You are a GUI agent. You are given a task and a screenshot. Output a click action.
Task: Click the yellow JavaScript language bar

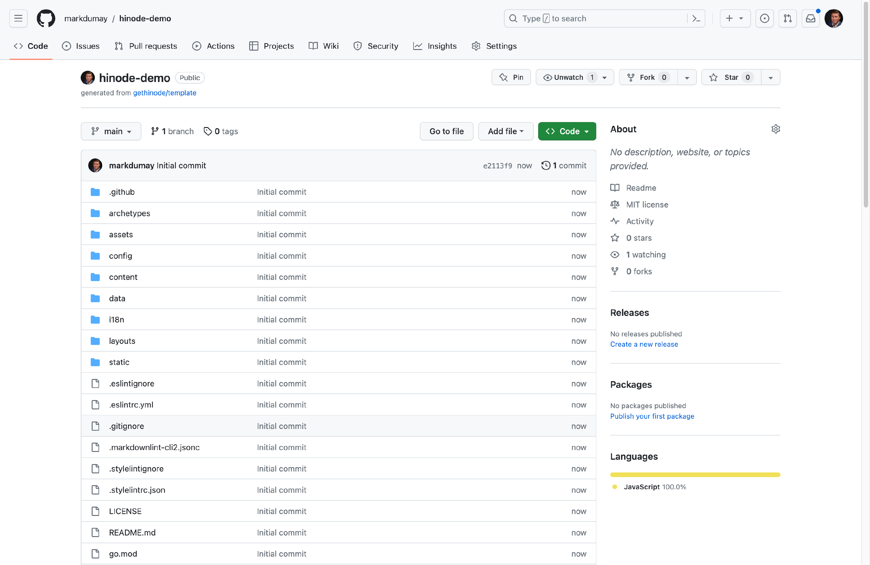point(695,475)
